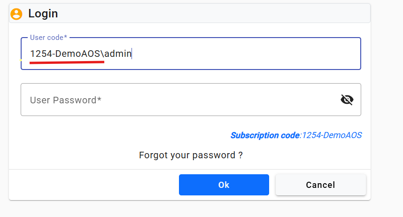Screen dimensions: 403x217
Task: Click empty space right of admin text
Action: (x=244, y=54)
